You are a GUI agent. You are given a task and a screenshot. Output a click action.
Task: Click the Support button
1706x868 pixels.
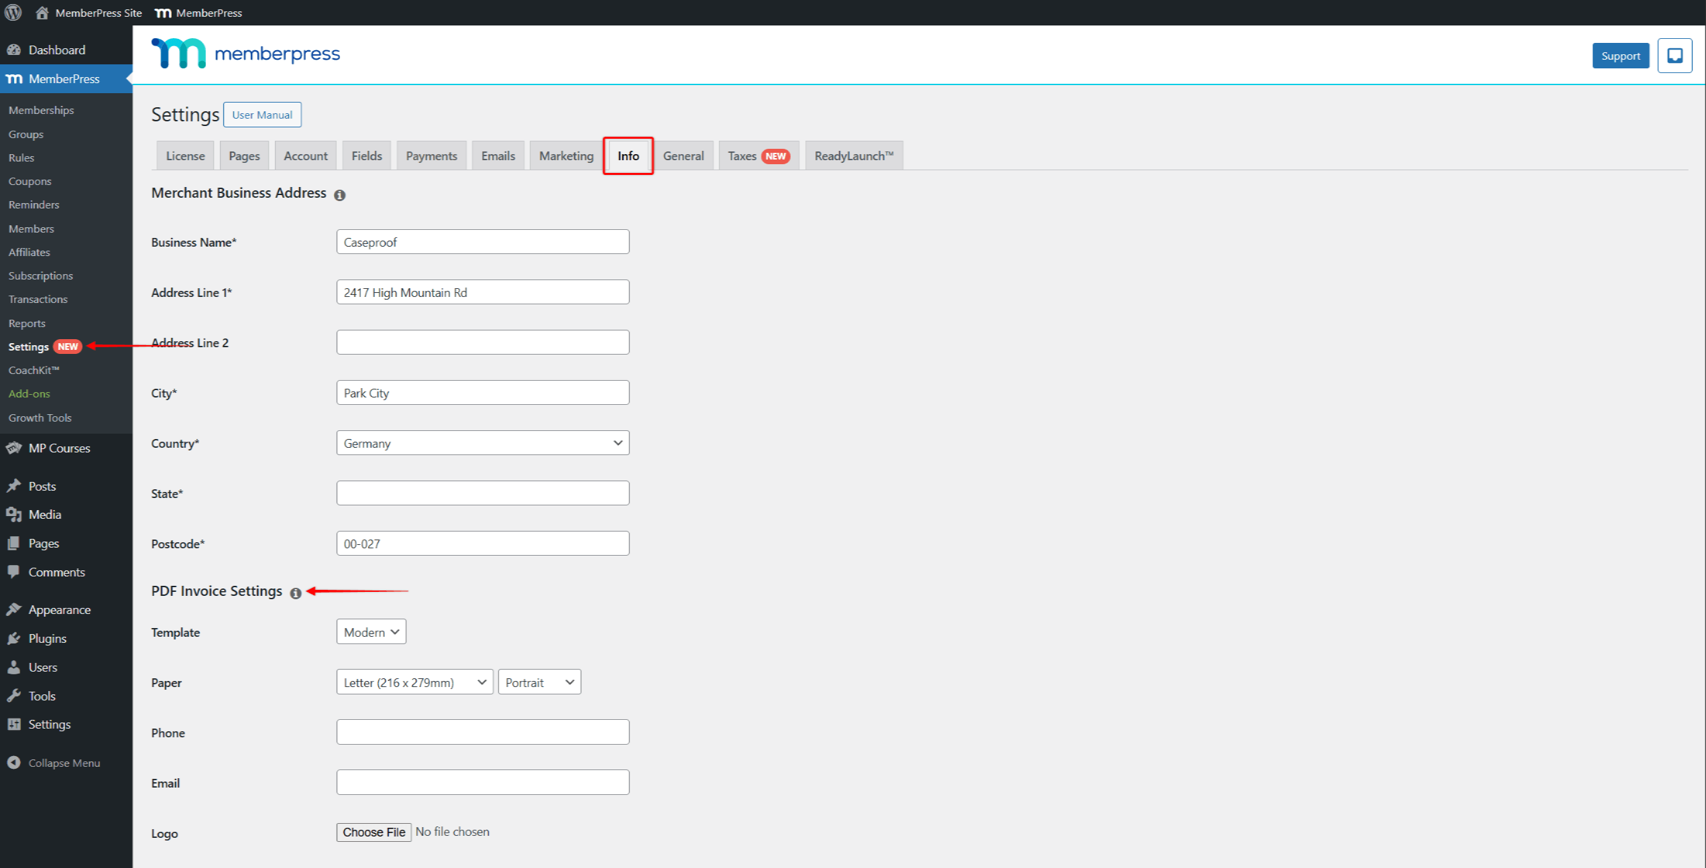tap(1620, 56)
